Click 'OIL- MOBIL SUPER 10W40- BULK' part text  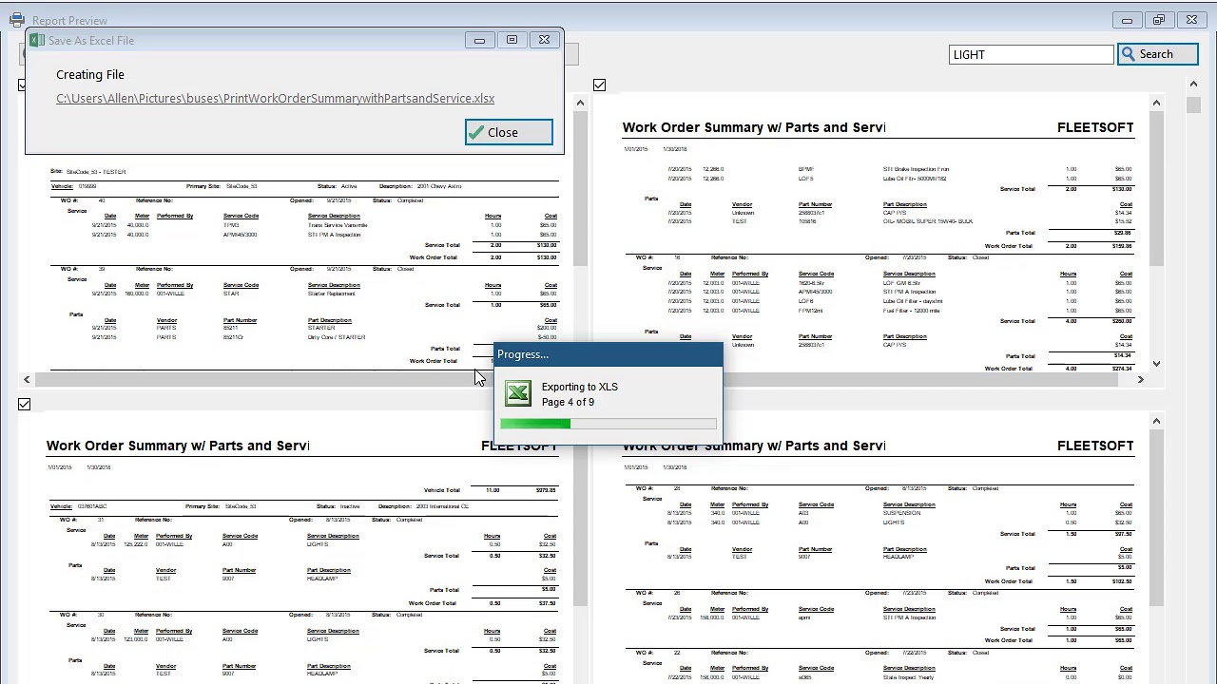tap(927, 221)
